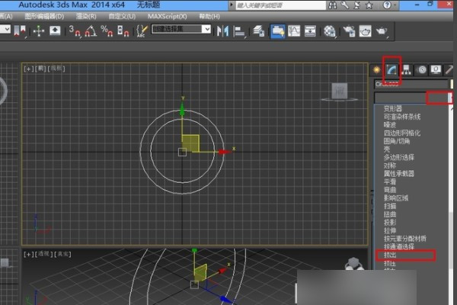Select 对称 modifier in list
Viewport: 457px width, 305px height.
[390, 165]
